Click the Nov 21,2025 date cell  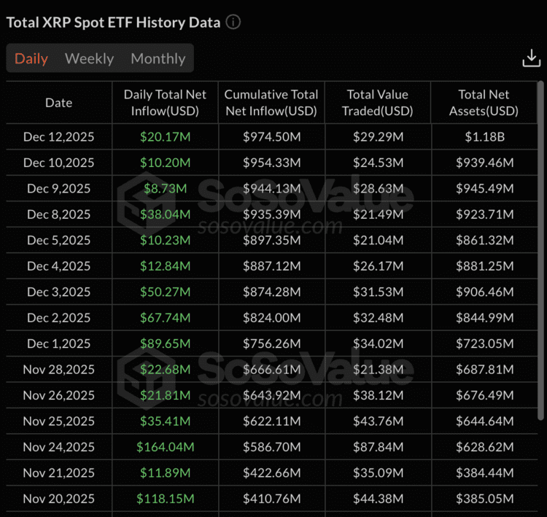coord(58,473)
